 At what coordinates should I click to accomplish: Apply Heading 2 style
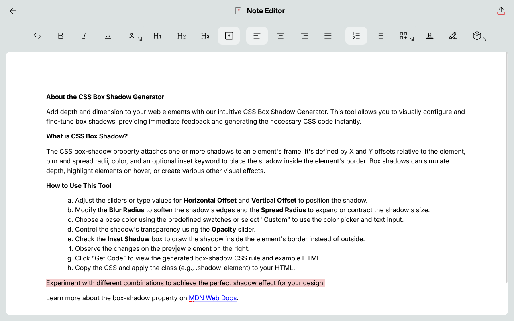tap(182, 36)
